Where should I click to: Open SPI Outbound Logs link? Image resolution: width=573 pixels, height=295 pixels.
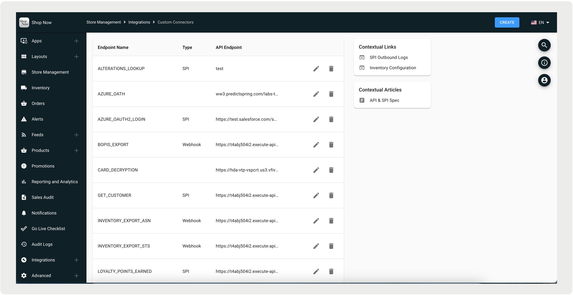point(388,58)
